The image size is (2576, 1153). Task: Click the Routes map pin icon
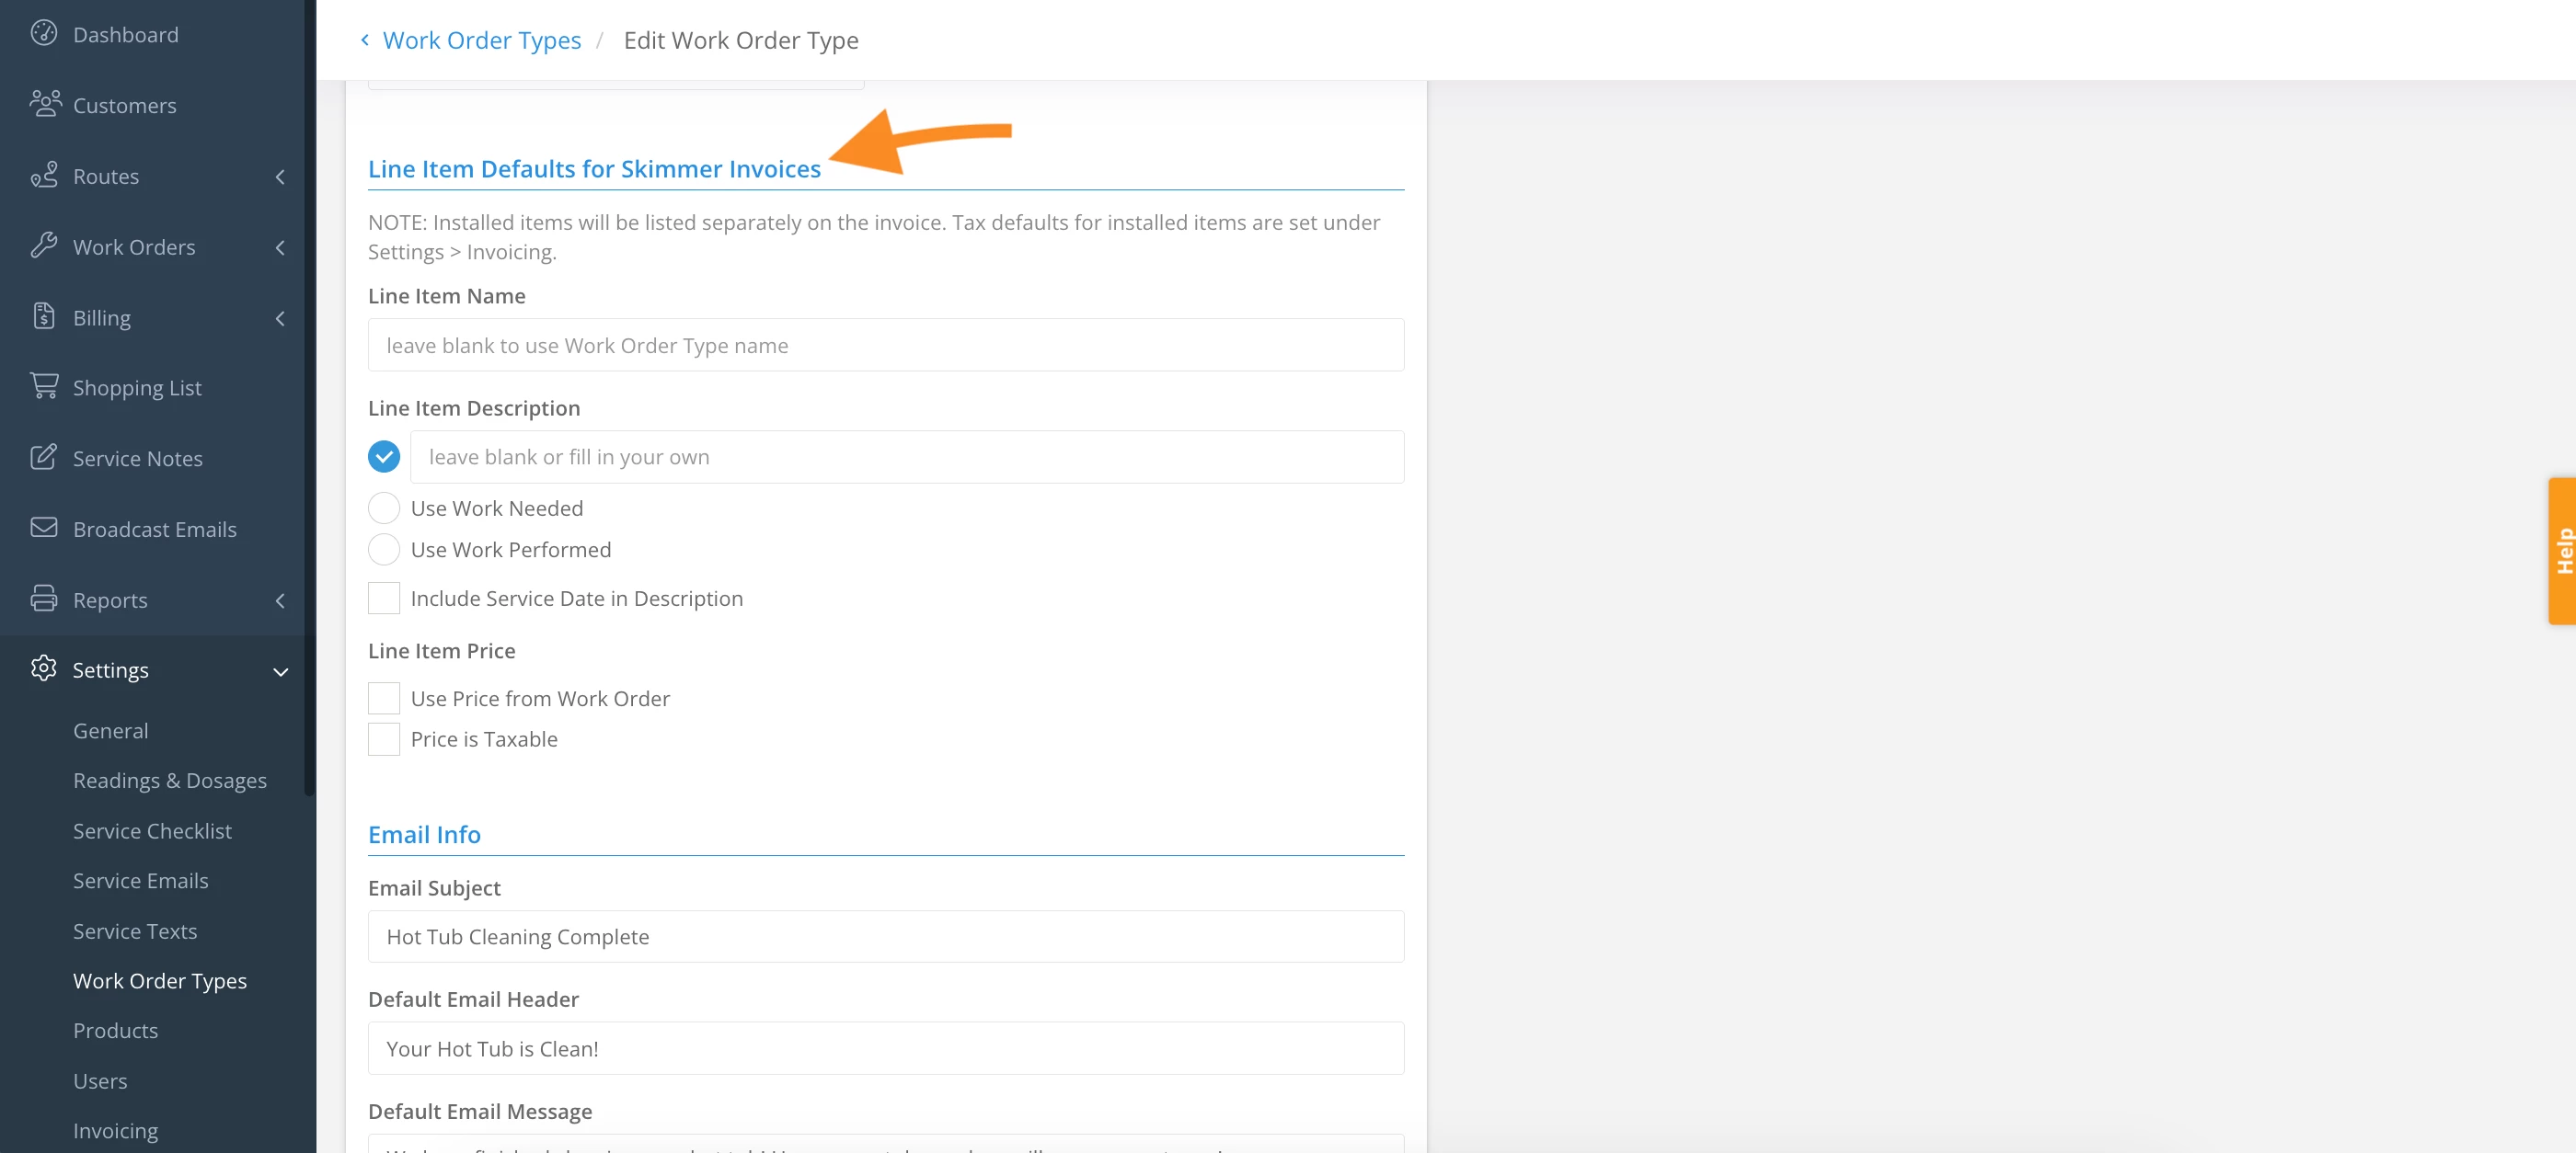[43, 175]
